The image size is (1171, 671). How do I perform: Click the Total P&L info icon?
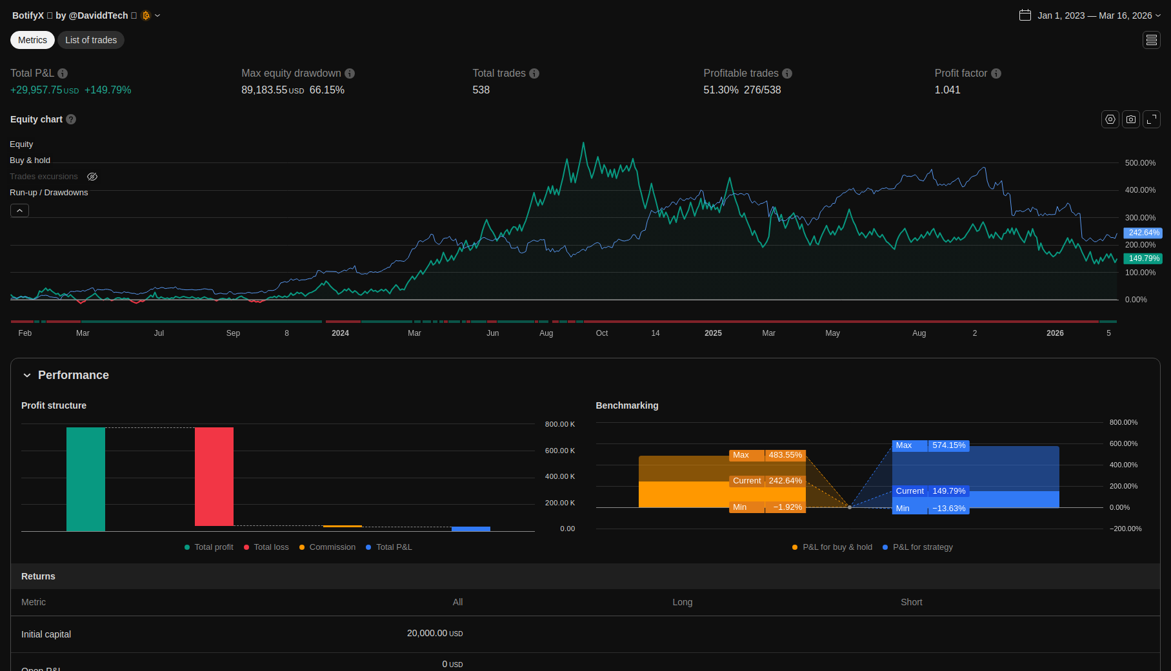(x=63, y=73)
